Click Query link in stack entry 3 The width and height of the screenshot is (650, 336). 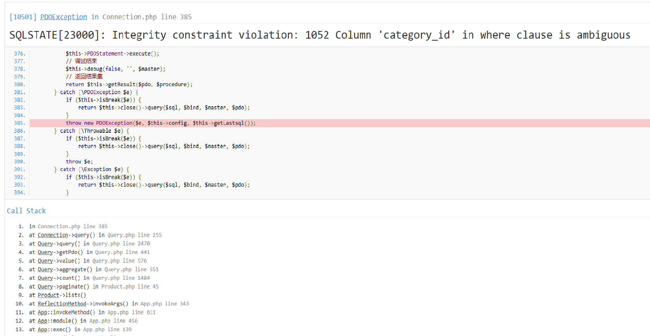[x=45, y=243]
